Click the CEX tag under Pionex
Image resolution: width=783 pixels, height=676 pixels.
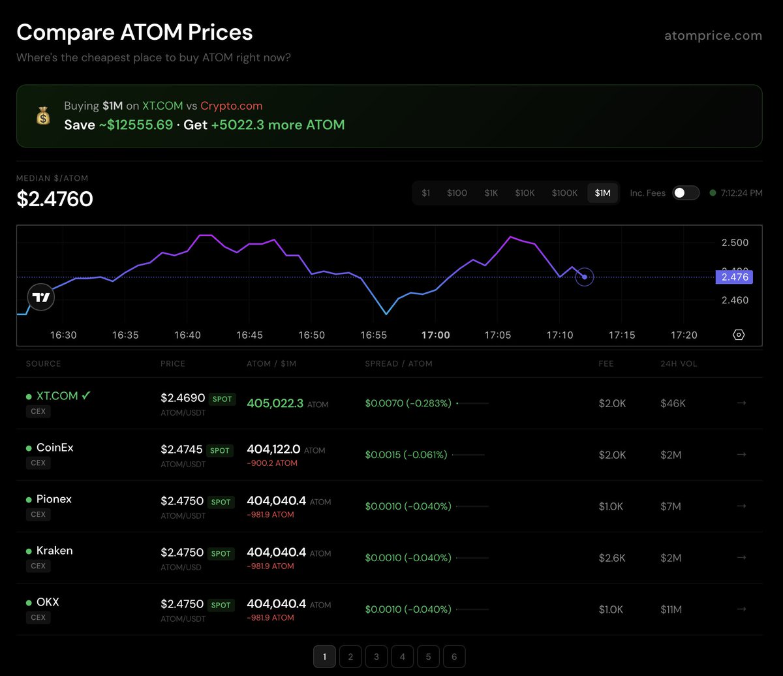[38, 514]
